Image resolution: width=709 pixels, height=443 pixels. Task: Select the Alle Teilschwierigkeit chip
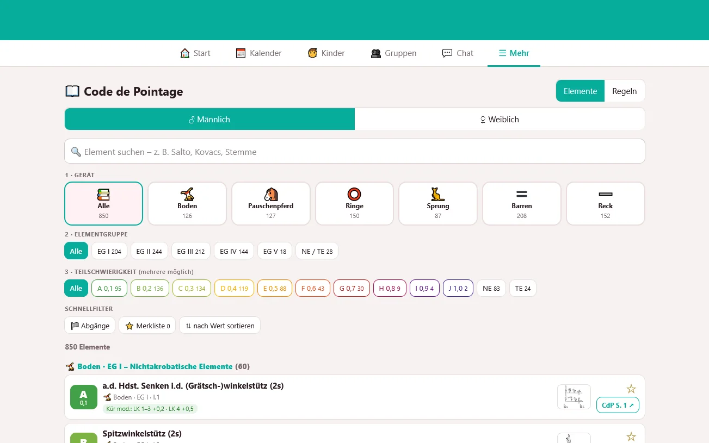[x=76, y=288]
